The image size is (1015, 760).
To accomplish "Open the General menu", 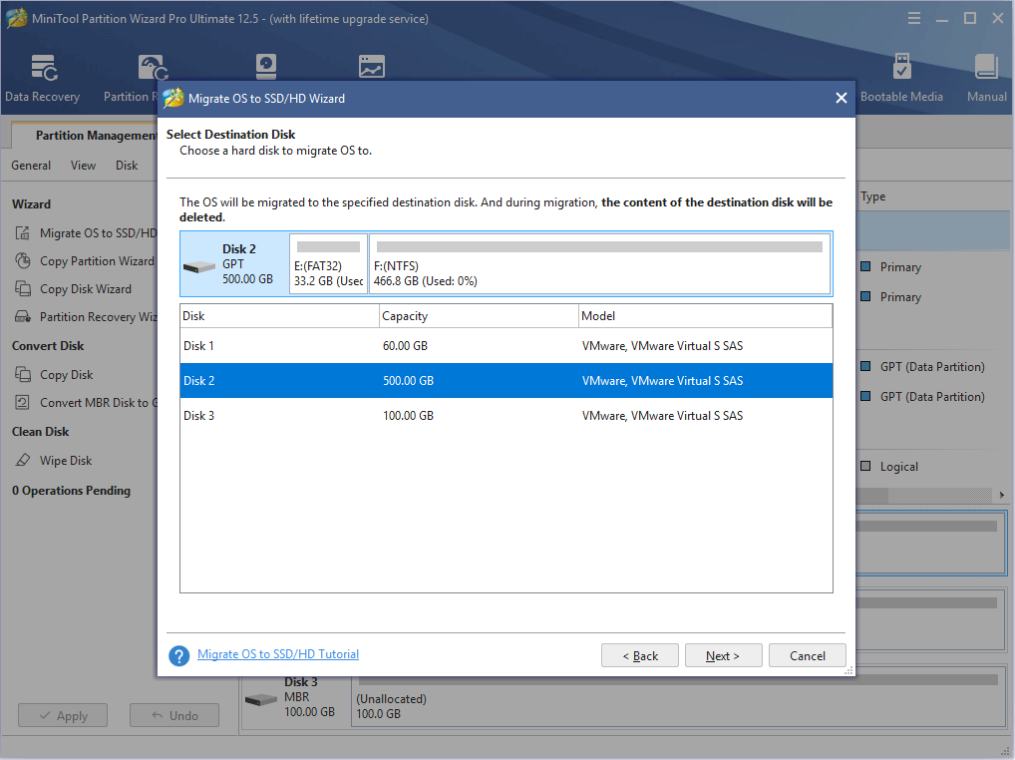I will tap(31, 166).
